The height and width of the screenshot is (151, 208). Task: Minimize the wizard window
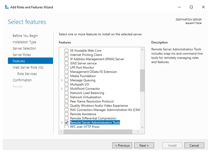[179, 7]
